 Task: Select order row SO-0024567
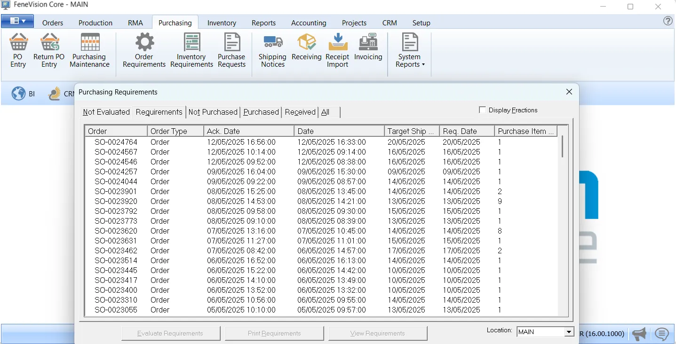coord(321,152)
